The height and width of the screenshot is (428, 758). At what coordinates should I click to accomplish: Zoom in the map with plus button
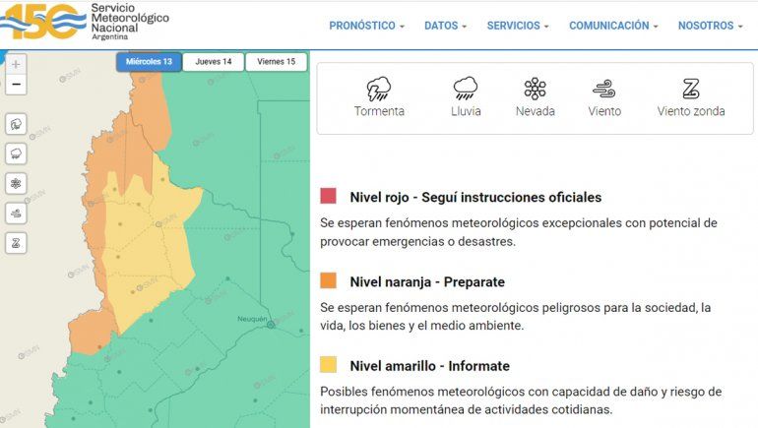tap(16, 65)
